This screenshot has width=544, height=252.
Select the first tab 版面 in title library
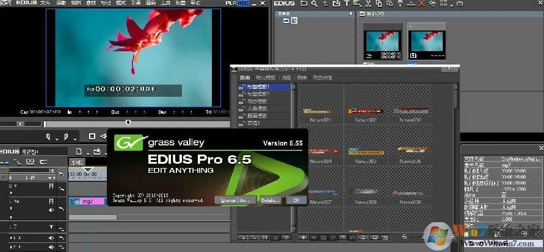click(x=245, y=78)
